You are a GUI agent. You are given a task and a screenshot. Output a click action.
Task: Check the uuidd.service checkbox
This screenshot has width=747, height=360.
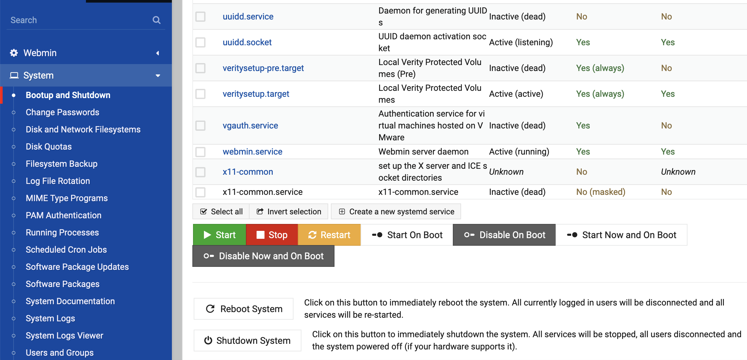[x=200, y=17]
